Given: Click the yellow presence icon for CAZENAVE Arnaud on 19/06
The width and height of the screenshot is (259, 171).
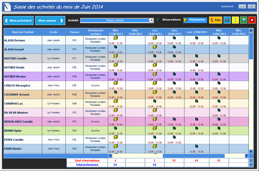Looking at the screenshot, I should point(155,92).
